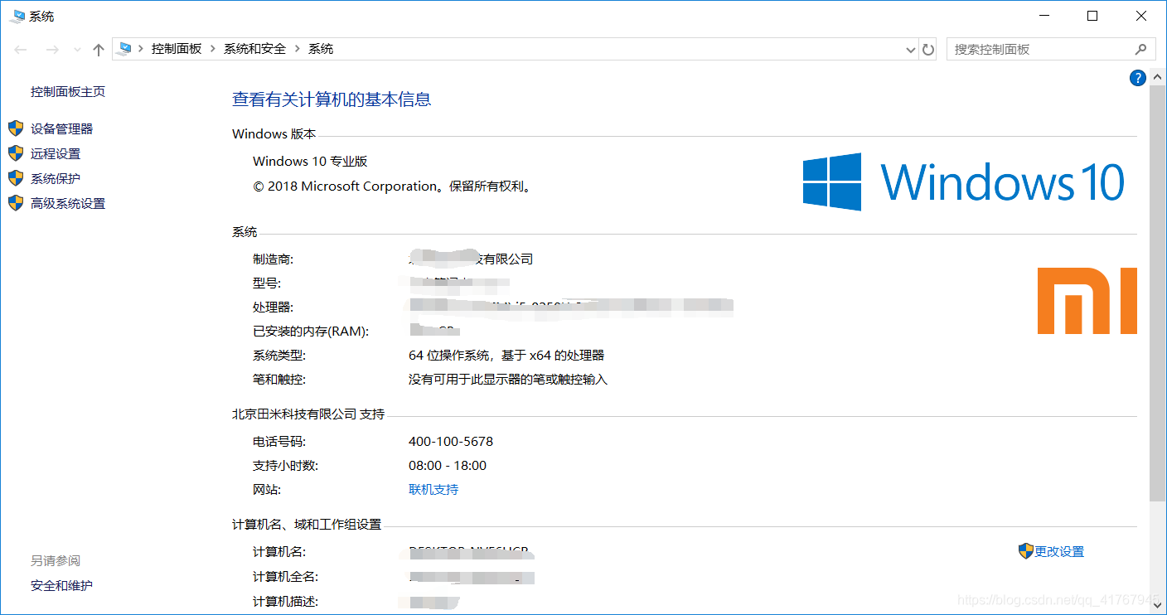
Task: Click the Back navigation arrow
Action: (21, 50)
